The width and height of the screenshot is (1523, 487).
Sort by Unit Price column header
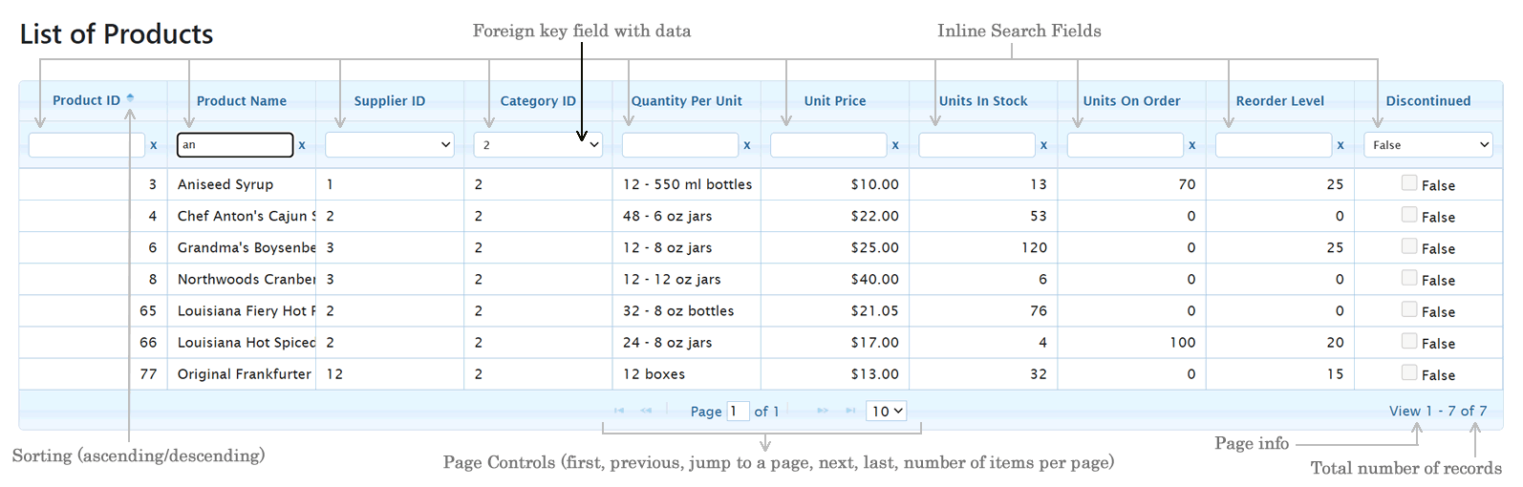(835, 101)
